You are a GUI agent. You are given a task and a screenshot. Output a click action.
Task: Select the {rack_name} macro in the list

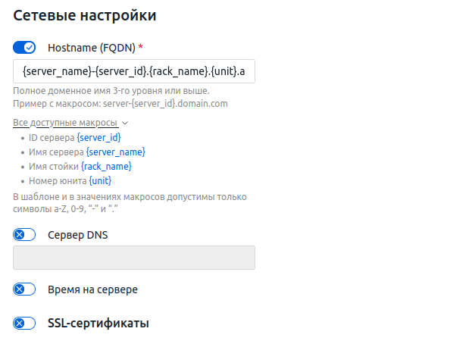106,166
